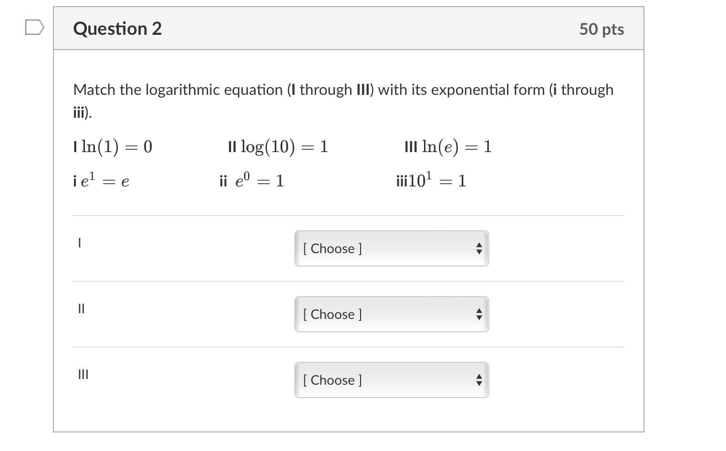Open the [ Choose ] dropdown for item III
Viewport: 726px width, 451px height.
click(391, 380)
